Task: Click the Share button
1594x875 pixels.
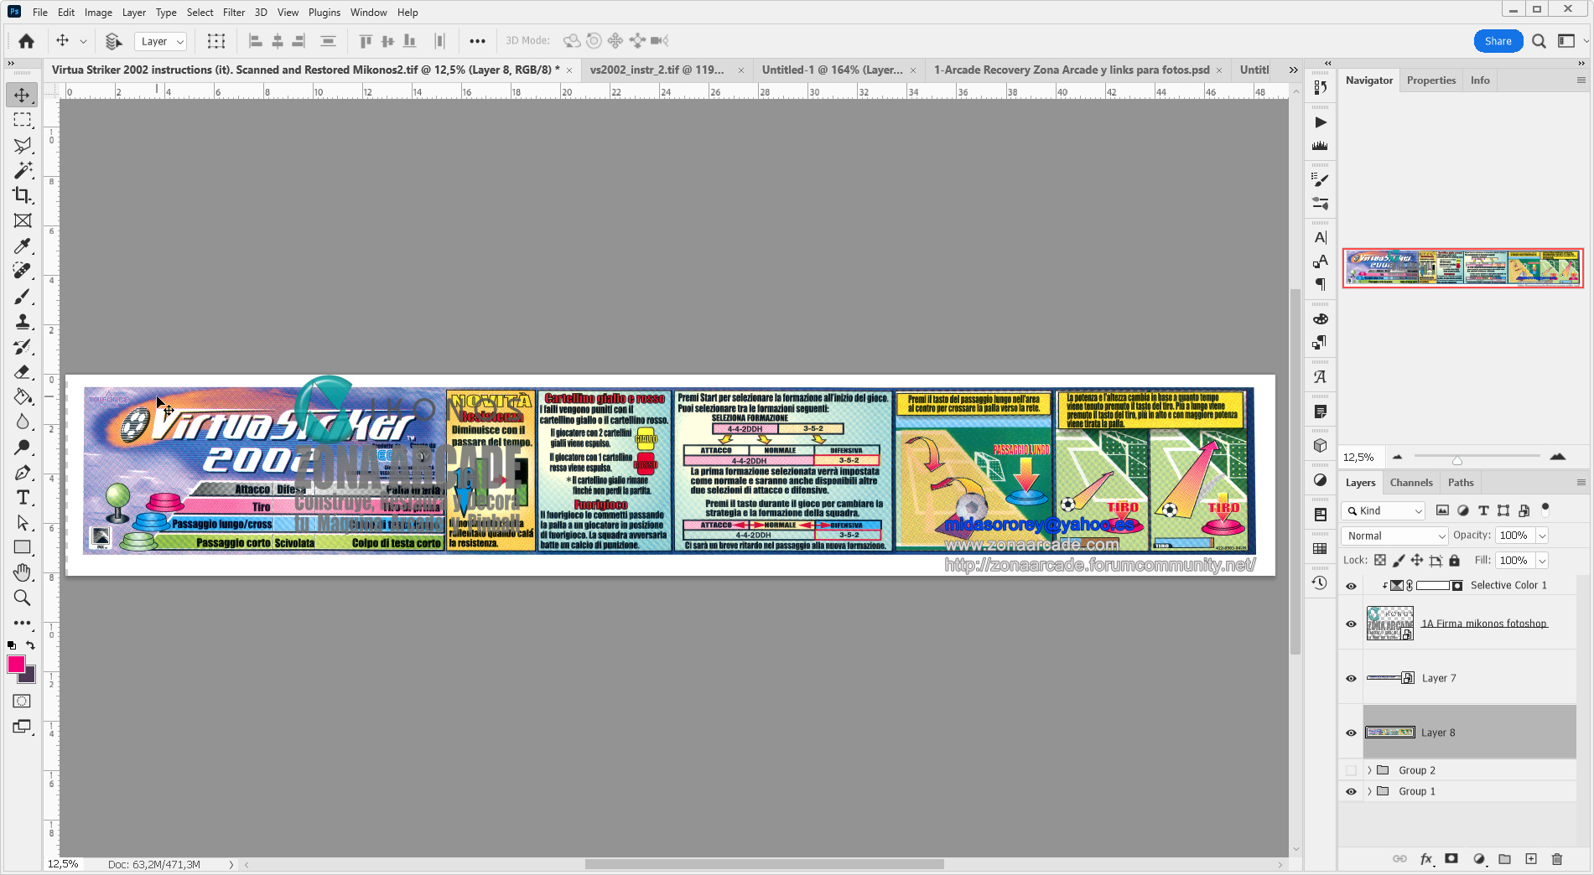Action: click(x=1498, y=41)
